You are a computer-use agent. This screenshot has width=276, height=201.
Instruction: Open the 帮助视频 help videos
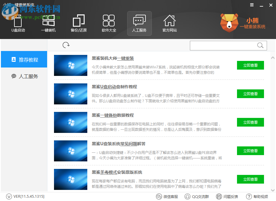[257, 196]
